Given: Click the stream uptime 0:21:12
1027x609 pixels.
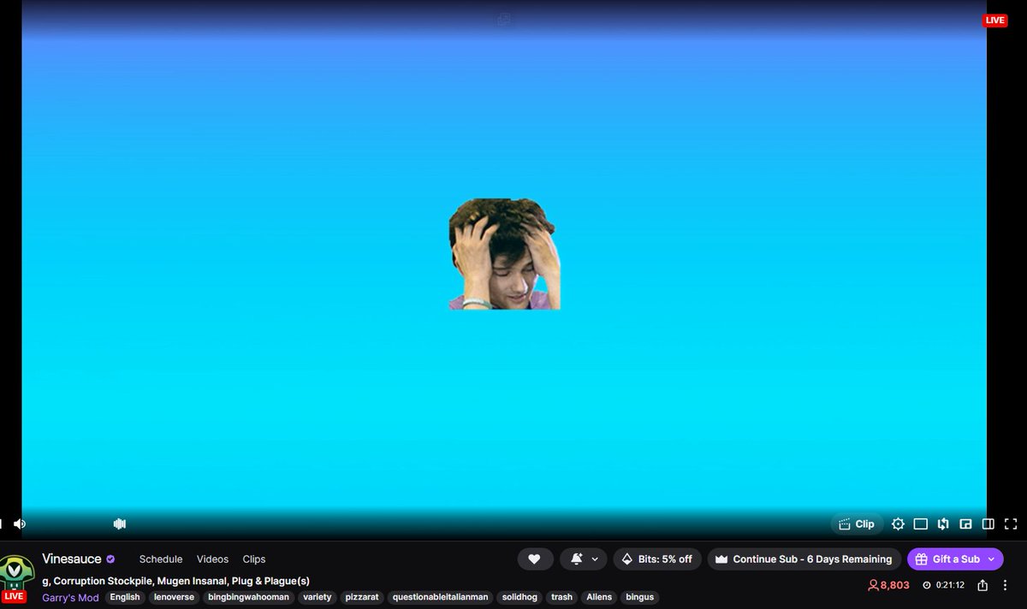Looking at the screenshot, I should [x=943, y=586].
